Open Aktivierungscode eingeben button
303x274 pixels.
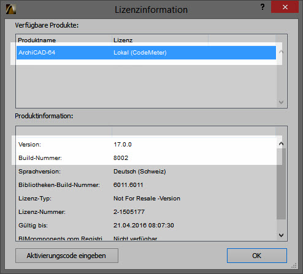(x=67, y=256)
